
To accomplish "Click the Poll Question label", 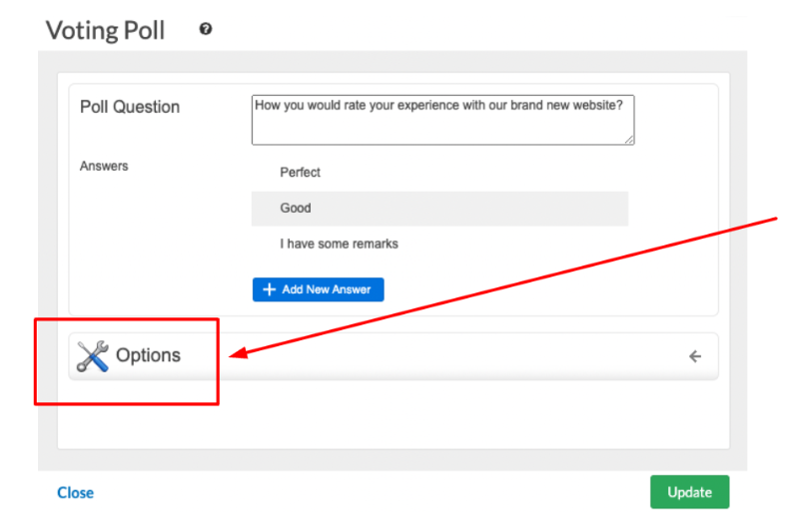I will [130, 107].
